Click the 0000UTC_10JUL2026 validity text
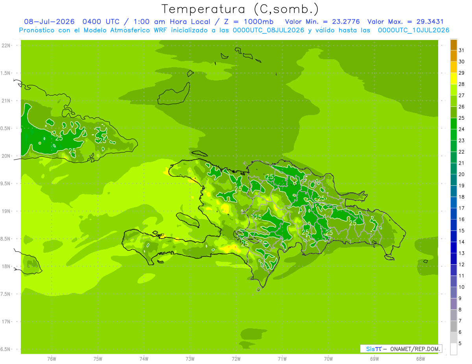 [x=414, y=30]
